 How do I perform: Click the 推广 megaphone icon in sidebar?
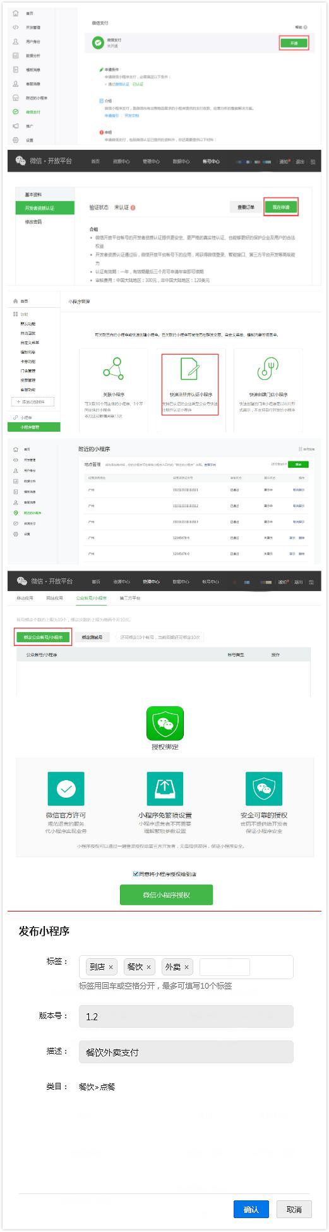pyautogui.click(x=16, y=126)
